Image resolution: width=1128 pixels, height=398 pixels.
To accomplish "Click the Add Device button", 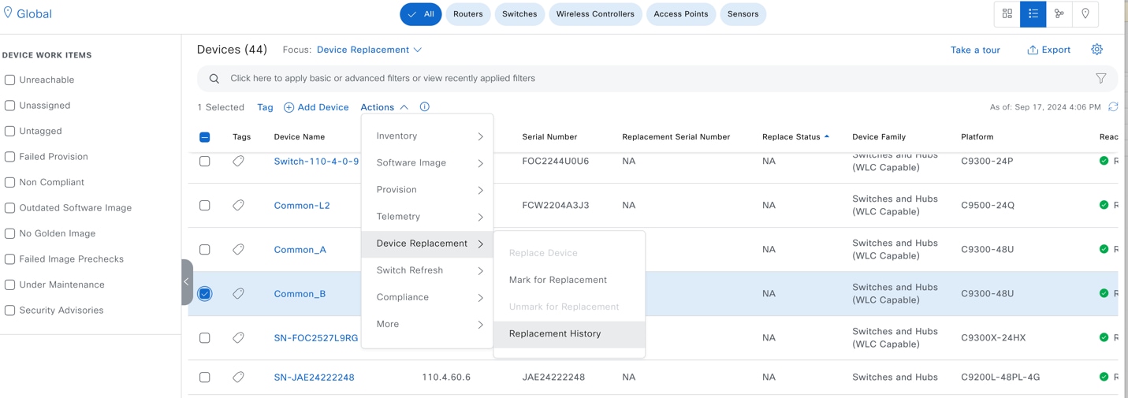I will [316, 107].
